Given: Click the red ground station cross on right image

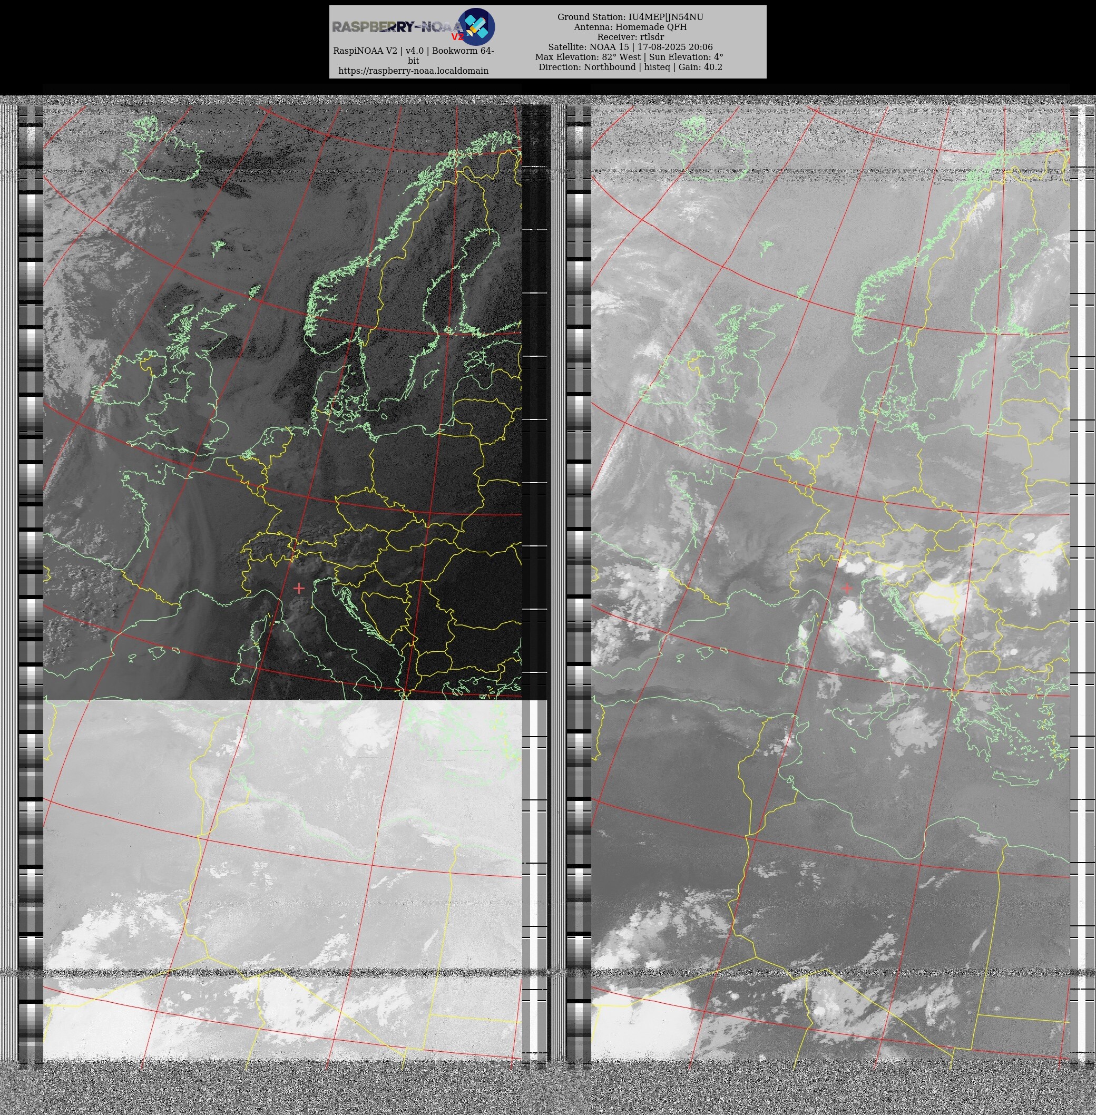Looking at the screenshot, I should coord(847,588).
